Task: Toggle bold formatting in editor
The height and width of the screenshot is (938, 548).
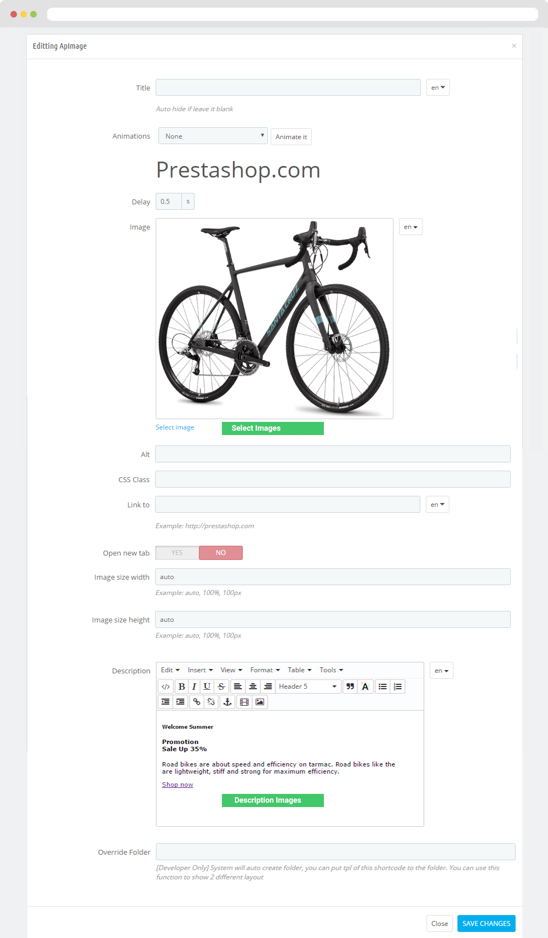Action: [182, 687]
